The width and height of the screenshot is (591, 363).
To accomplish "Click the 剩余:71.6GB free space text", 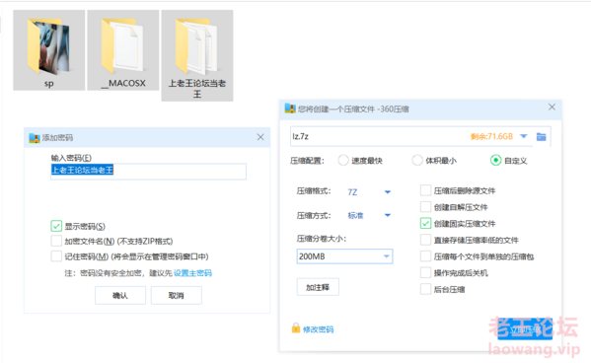I will [491, 136].
